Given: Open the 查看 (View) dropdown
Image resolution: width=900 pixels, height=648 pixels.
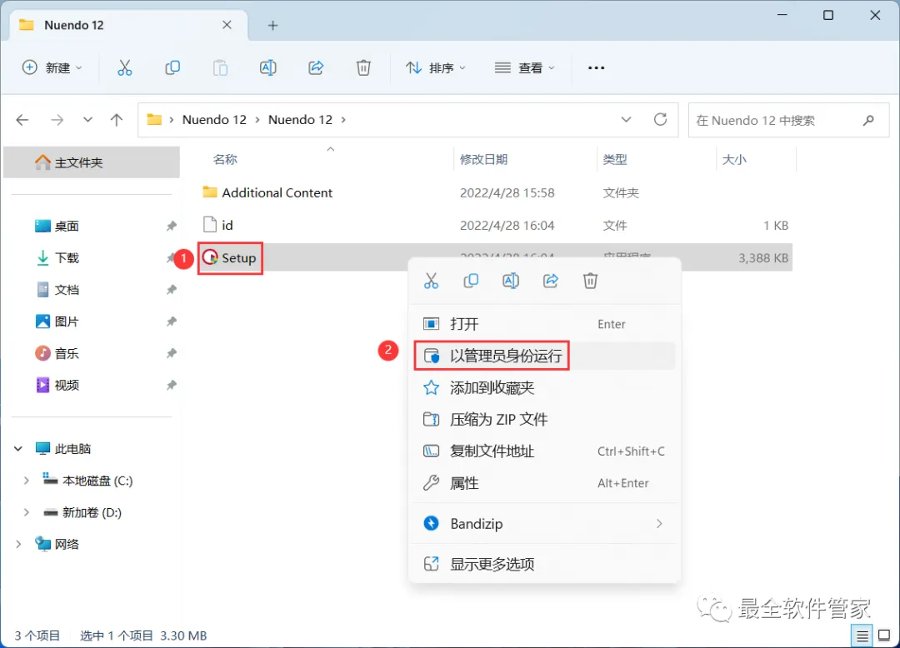Looking at the screenshot, I should (525, 67).
